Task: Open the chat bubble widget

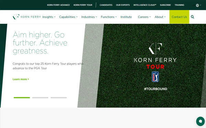Action: [201, 121]
